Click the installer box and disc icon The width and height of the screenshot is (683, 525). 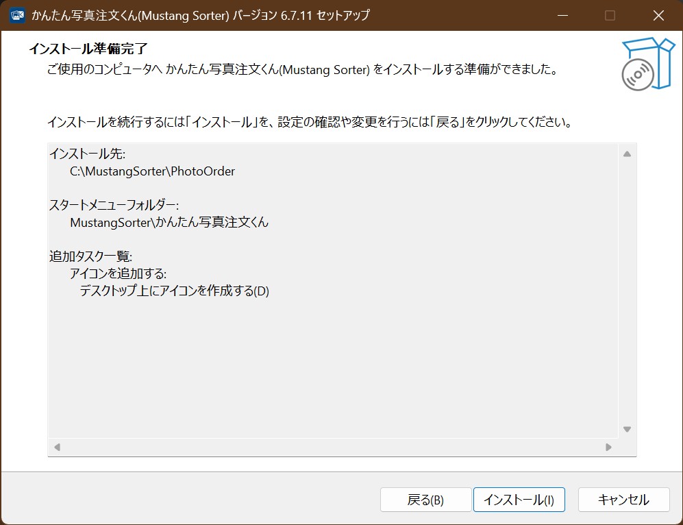point(647,64)
